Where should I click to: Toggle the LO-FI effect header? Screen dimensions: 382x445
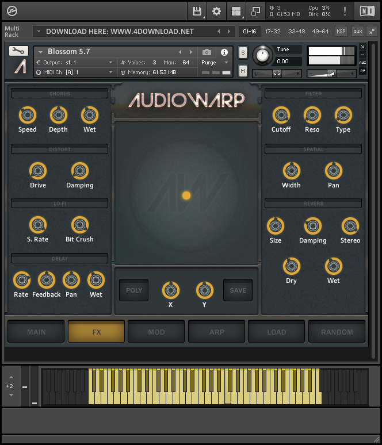pyautogui.click(x=60, y=203)
